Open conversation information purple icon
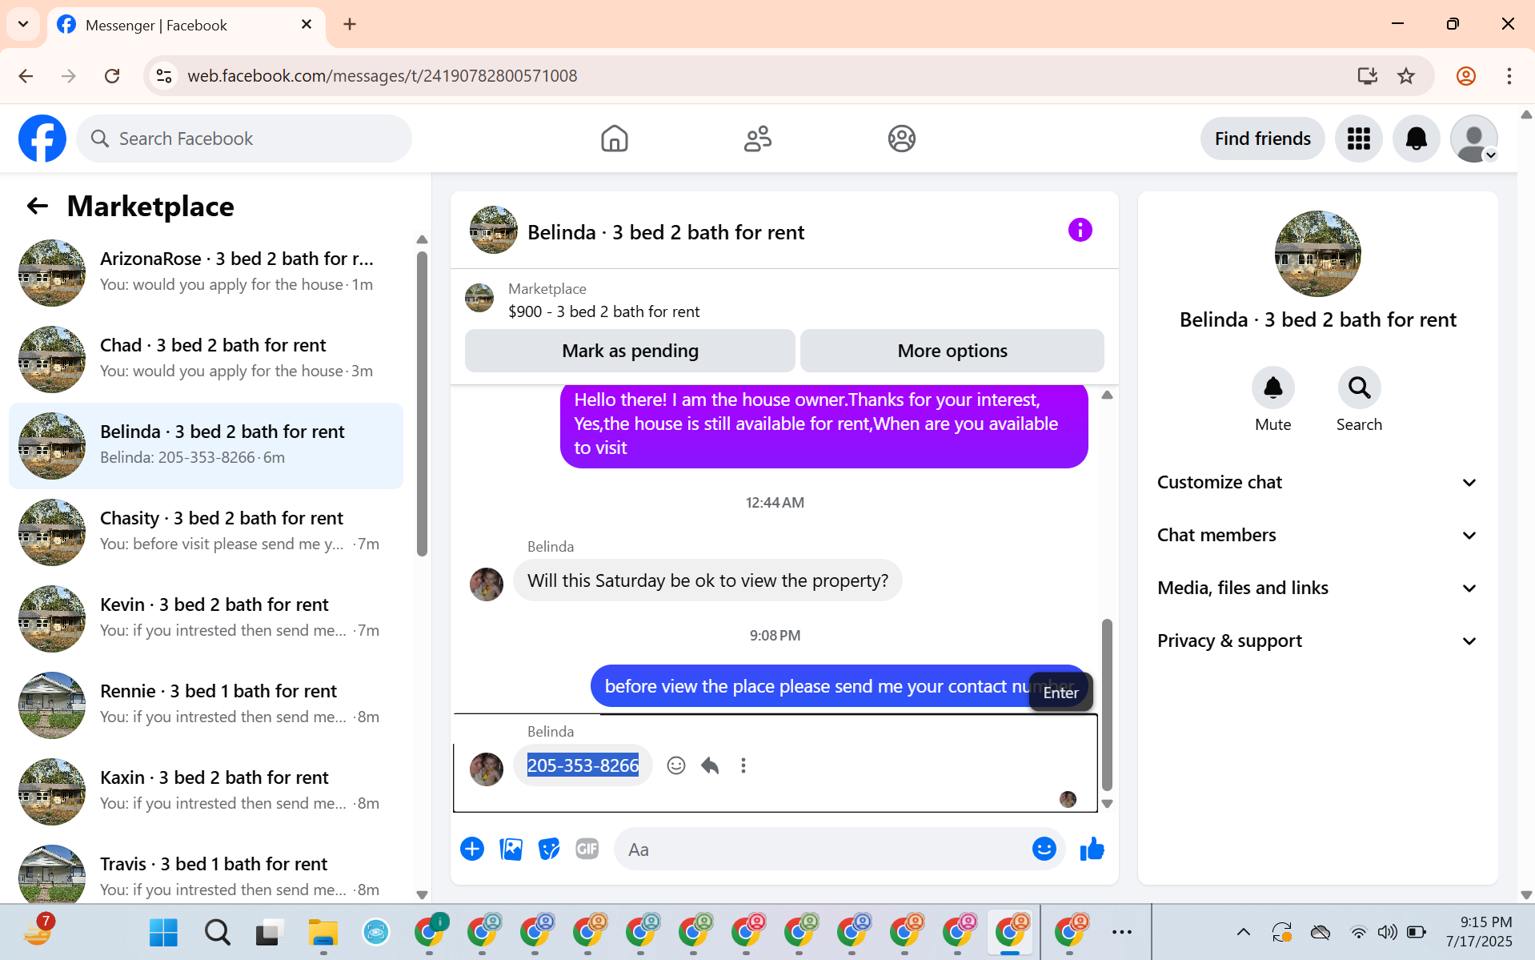1535x960 pixels. (1080, 231)
